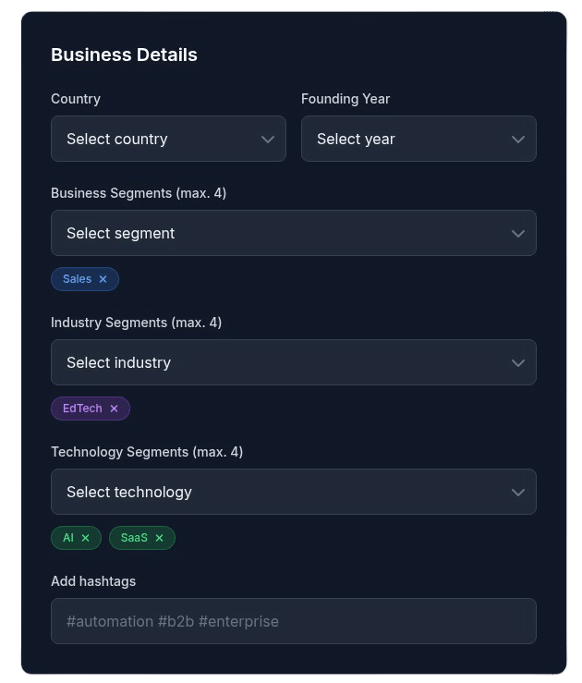
Task: Click the chevron in the technology dropdown
Action: point(518,493)
